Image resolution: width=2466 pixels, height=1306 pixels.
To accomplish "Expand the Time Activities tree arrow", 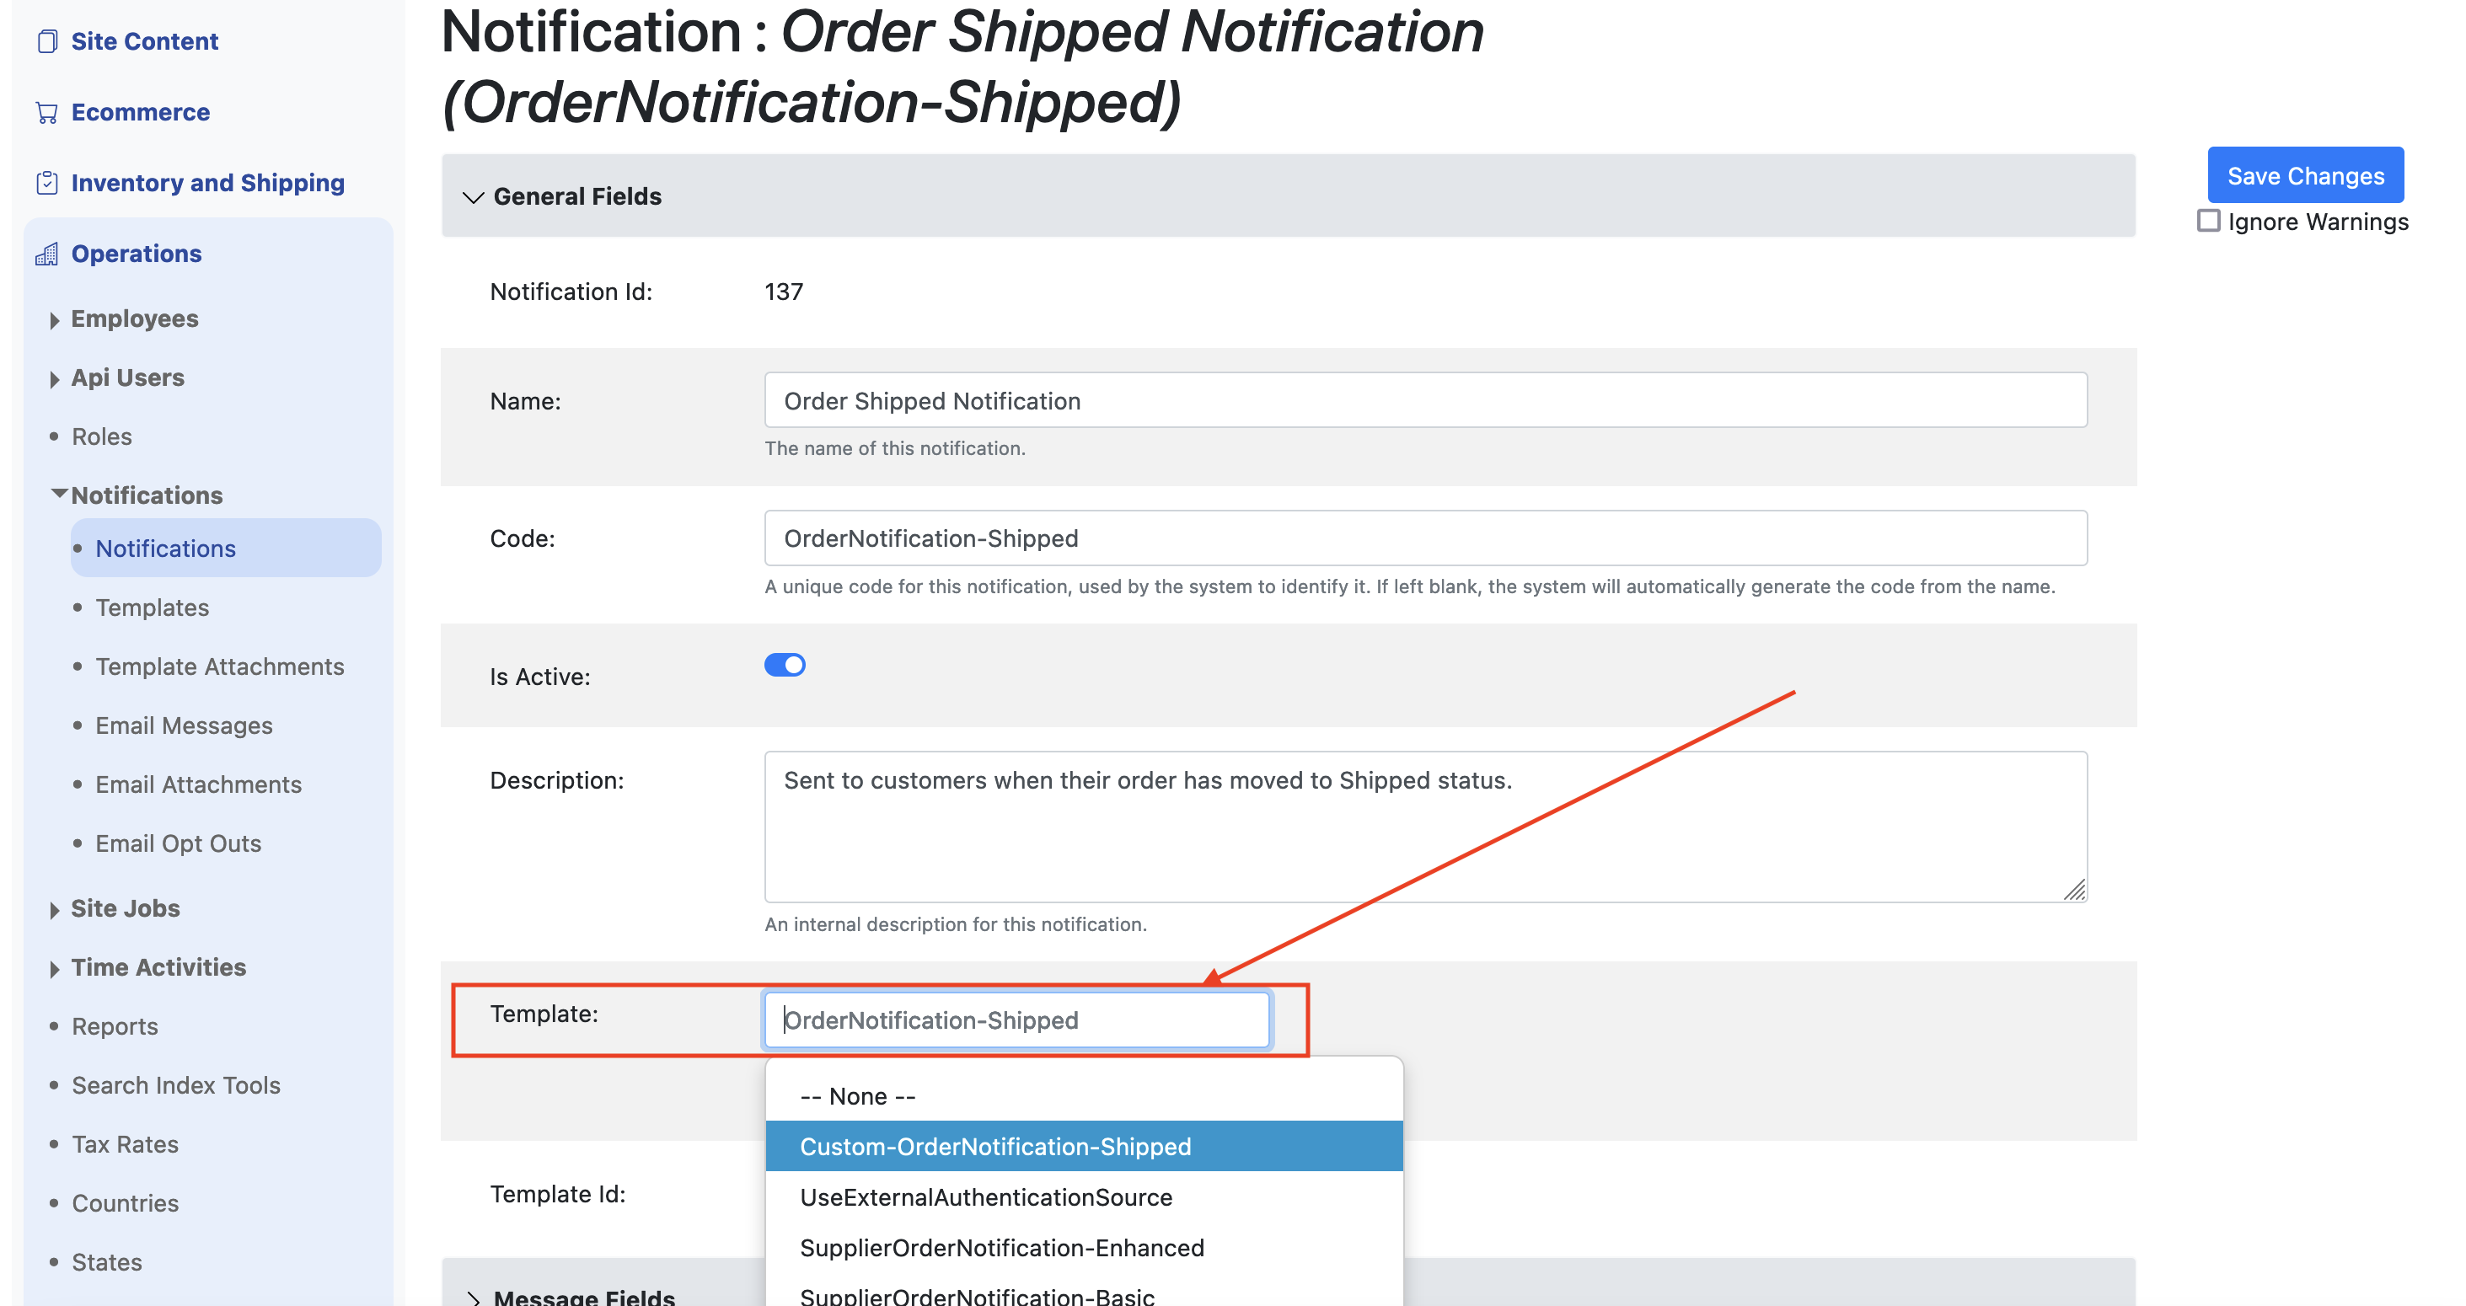I will coord(55,968).
